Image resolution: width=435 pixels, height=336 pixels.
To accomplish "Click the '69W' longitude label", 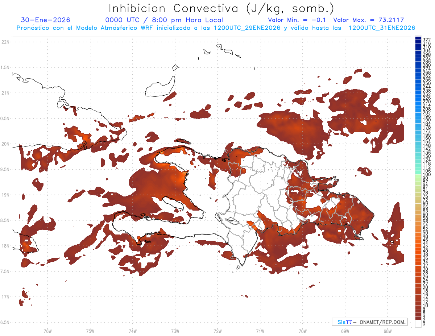I will click(x=345, y=331).
